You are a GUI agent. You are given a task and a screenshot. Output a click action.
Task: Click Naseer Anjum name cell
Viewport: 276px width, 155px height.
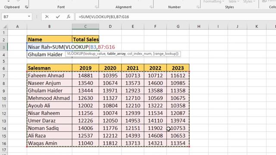coord(50,83)
